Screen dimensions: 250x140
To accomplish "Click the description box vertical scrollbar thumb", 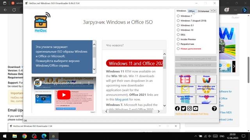I will [x=94, y=52].
